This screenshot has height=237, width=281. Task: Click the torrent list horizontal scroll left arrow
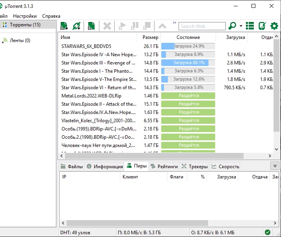coord(61,156)
